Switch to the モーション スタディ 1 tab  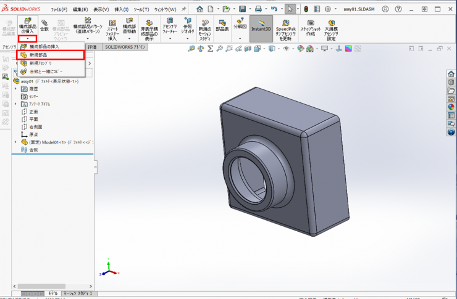(x=78, y=293)
